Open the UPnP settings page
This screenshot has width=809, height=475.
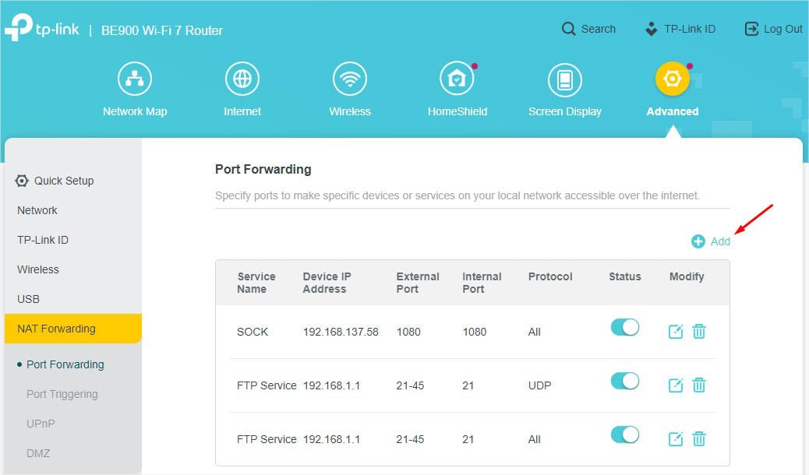40,423
